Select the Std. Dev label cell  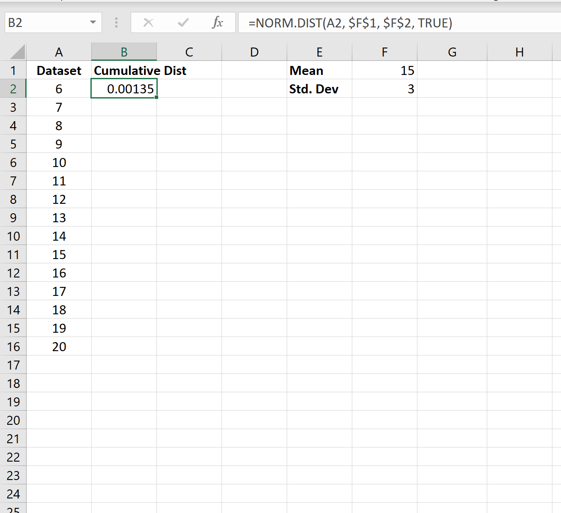[319, 89]
